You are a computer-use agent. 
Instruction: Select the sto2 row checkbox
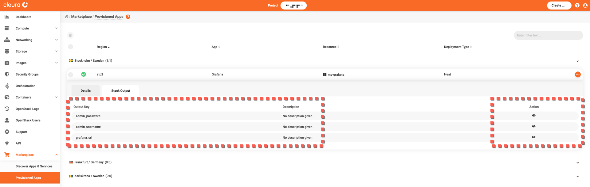tap(71, 74)
